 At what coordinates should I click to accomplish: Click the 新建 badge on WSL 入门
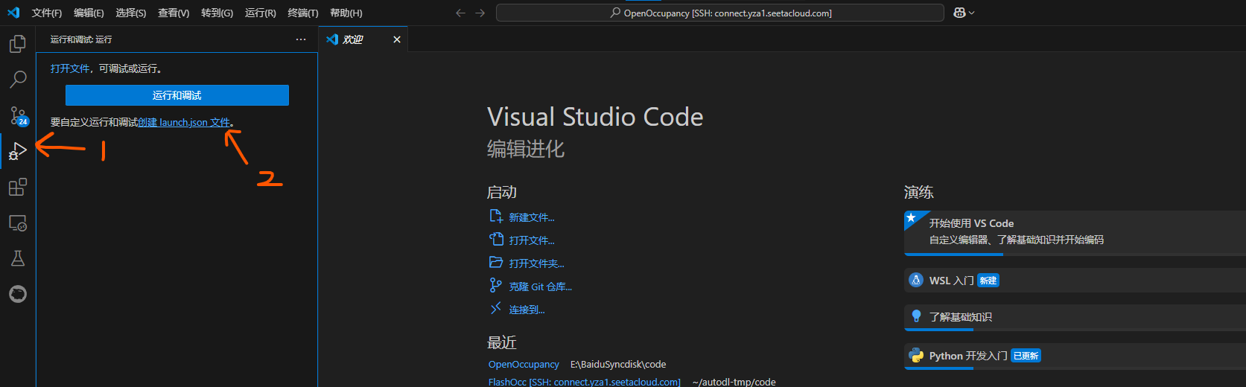(x=988, y=281)
